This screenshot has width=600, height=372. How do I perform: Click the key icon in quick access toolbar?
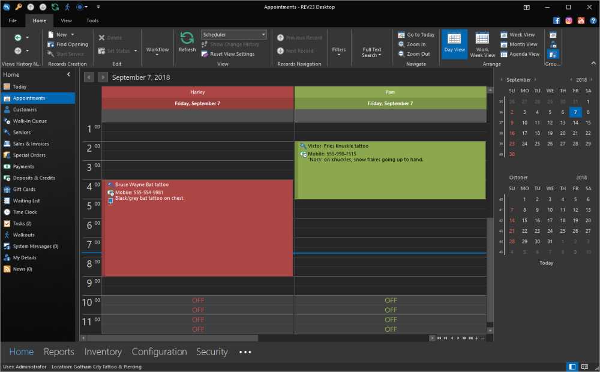19,7
